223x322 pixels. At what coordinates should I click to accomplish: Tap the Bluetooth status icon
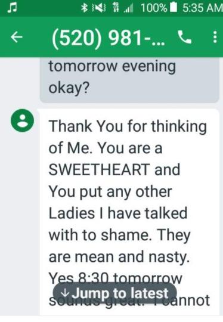coord(84,8)
